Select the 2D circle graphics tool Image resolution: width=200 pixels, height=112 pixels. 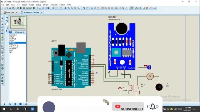pos(2,68)
